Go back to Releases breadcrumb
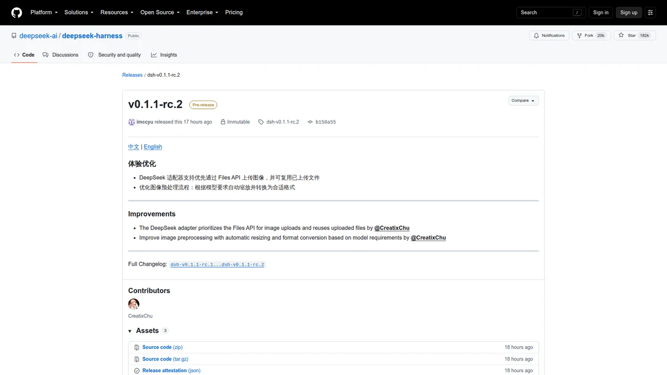 (132, 75)
